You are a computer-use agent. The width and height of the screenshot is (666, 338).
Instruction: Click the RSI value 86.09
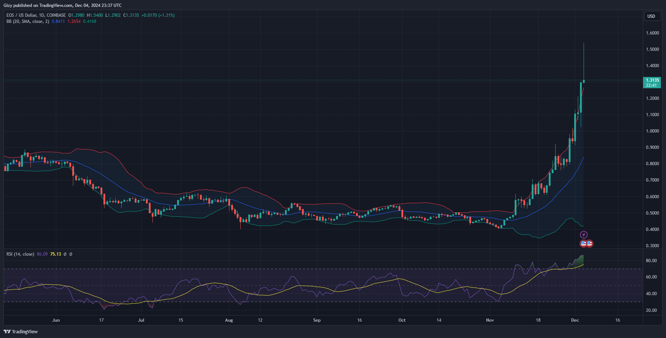[42, 254]
